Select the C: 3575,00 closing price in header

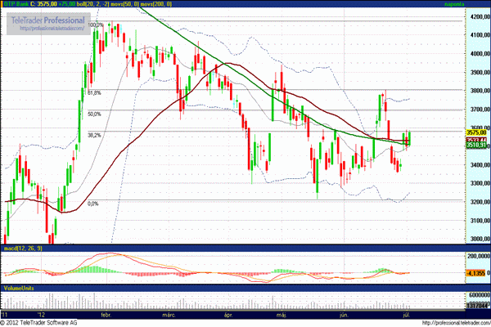pos(44,4)
